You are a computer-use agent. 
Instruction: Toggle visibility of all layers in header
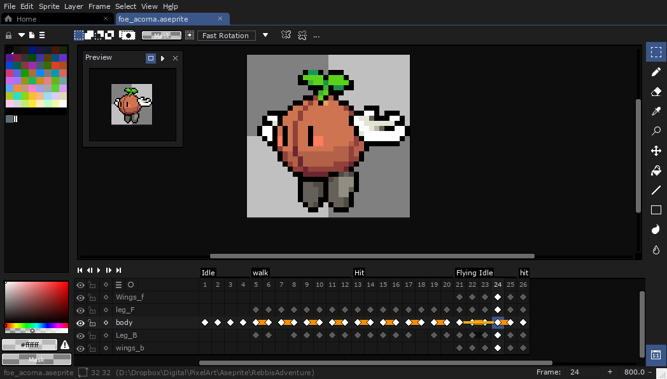pos(80,285)
